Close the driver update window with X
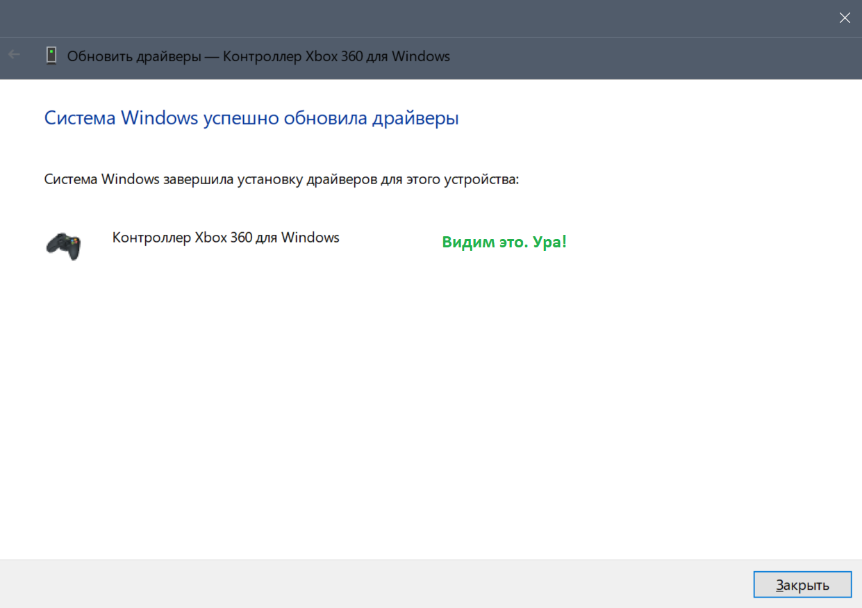Screen dimensions: 862x608 [845, 18]
